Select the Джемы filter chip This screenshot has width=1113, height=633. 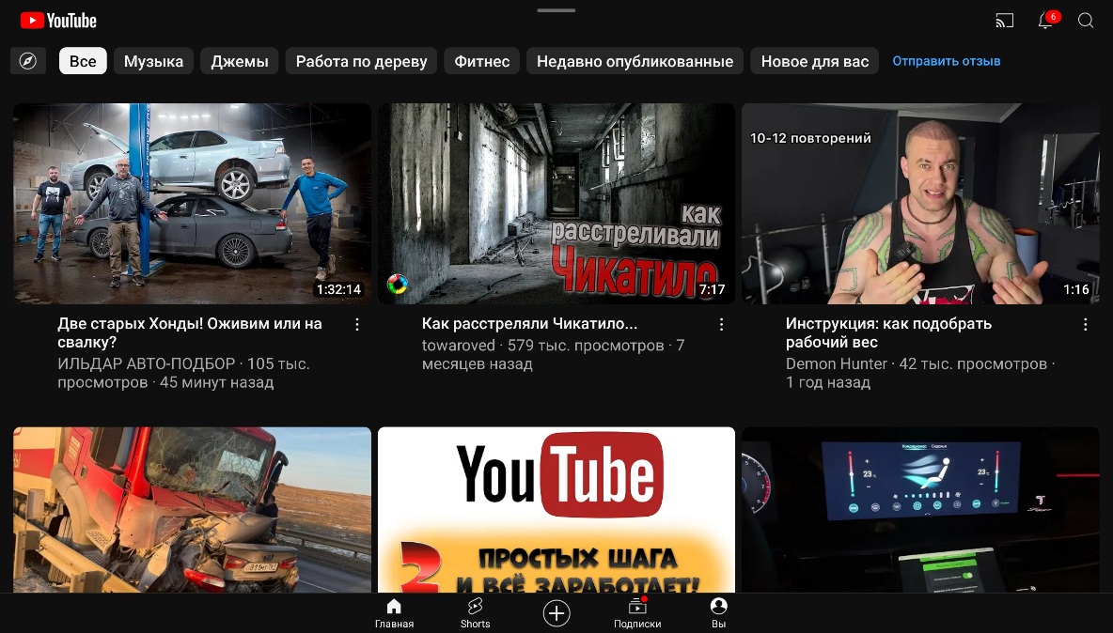[x=239, y=61]
